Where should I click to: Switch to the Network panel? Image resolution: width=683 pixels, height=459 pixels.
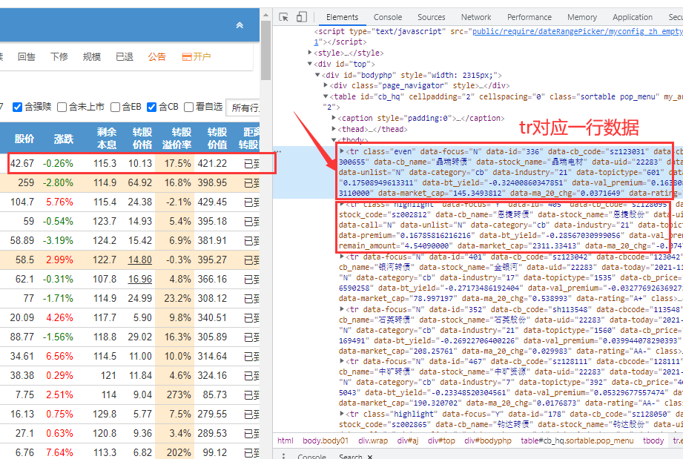point(476,17)
